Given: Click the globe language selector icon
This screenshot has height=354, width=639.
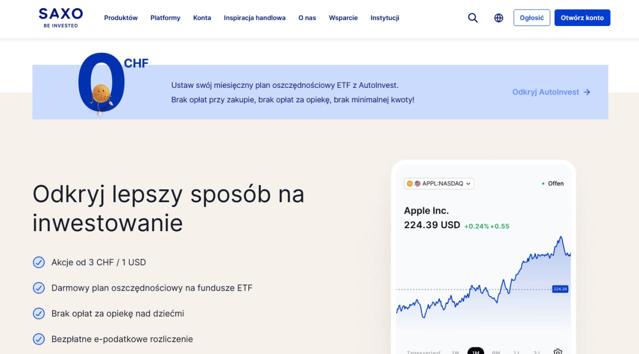Looking at the screenshot, I should point(499,18).
